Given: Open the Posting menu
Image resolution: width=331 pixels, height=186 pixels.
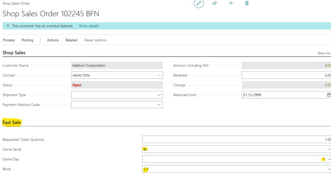Looking at the screenshot, I should pyautogui.click(x=28, y=40).
